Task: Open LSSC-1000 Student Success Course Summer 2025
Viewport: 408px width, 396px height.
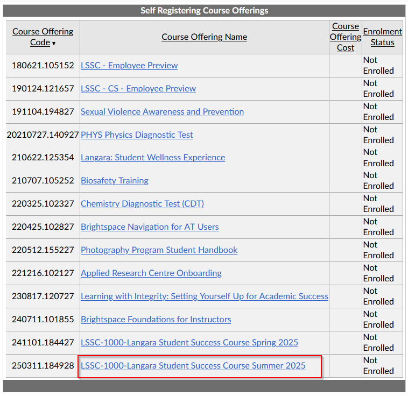Action: click(x=193, y=366)
